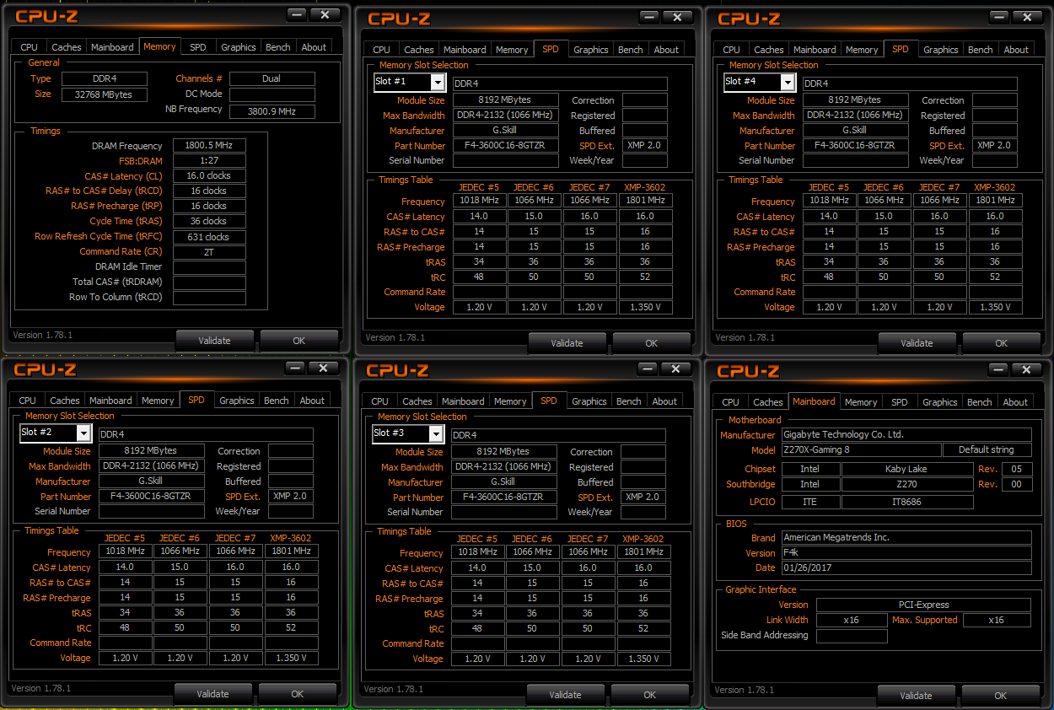
Task: Open the Slot #1 memory slot dropdown
Action: (438, 82)
